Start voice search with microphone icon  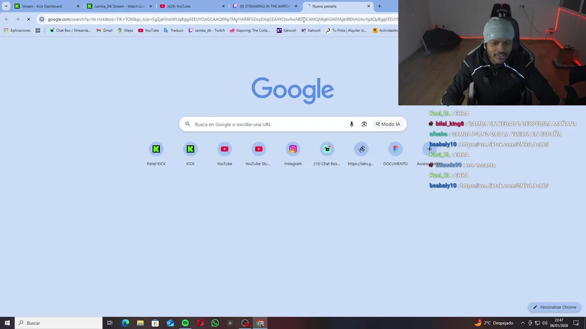tap(352, 124)
